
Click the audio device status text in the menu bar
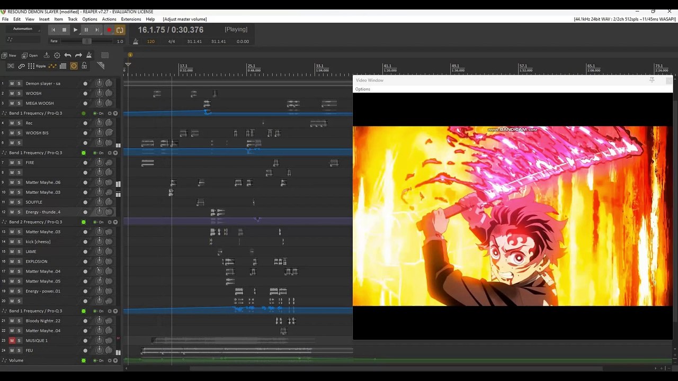coord(625,19)
